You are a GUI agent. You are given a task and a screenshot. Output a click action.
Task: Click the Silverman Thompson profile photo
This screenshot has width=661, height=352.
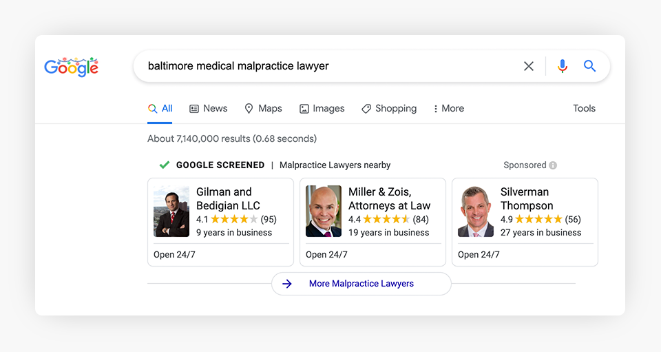pyautogui.click(x=476, y=211)
